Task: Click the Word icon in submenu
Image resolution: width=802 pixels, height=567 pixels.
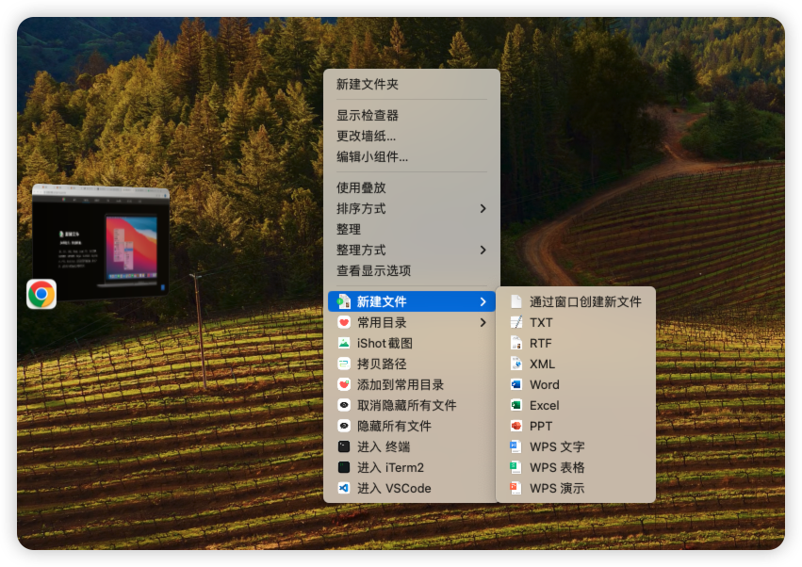Action: [x=516, y=384]
